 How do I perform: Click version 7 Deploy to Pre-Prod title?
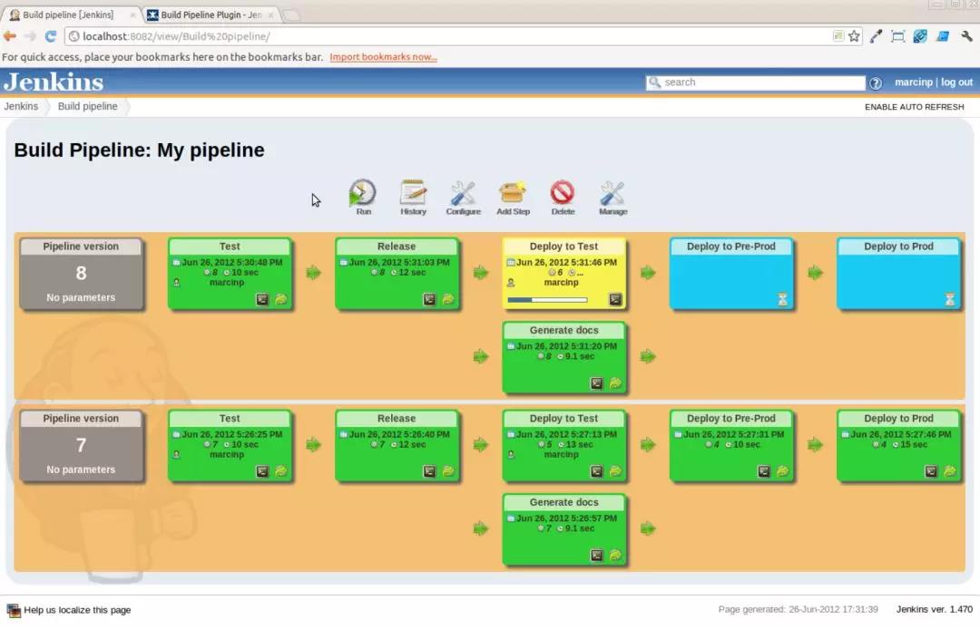(731, 418)
